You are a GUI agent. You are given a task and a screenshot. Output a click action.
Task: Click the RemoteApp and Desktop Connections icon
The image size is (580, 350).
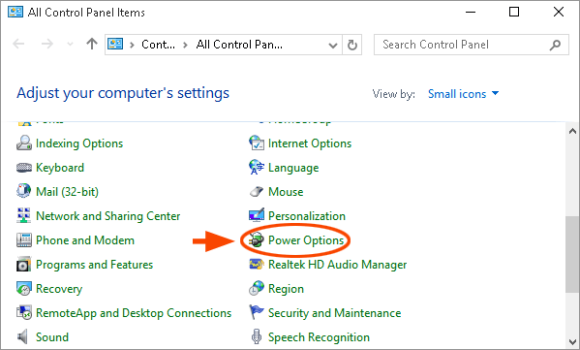[24, 313]
